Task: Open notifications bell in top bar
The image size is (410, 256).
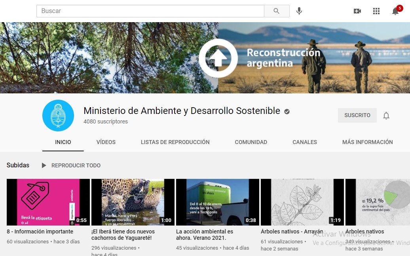Action: [x=395, y=11]
